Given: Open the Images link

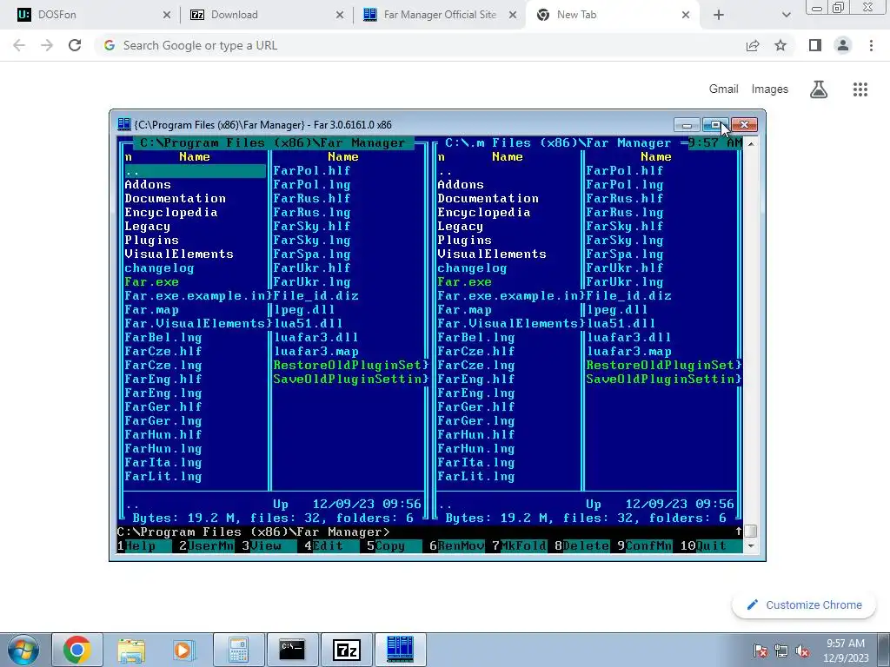Looking at the screenshot, I should [770, 89].
